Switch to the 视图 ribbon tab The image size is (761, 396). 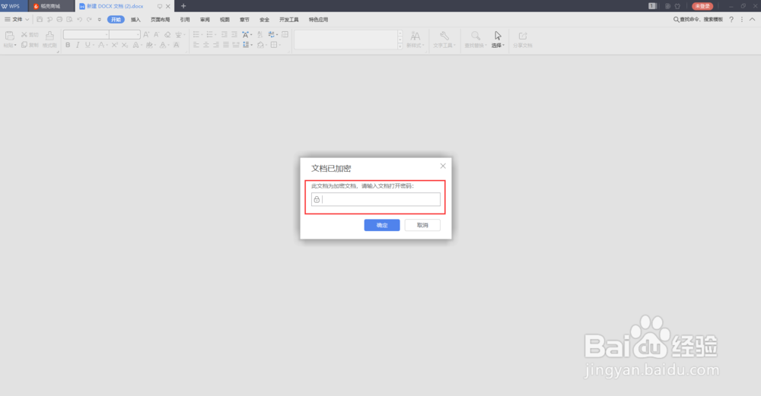pyautogui.click(x=224, y=20)
